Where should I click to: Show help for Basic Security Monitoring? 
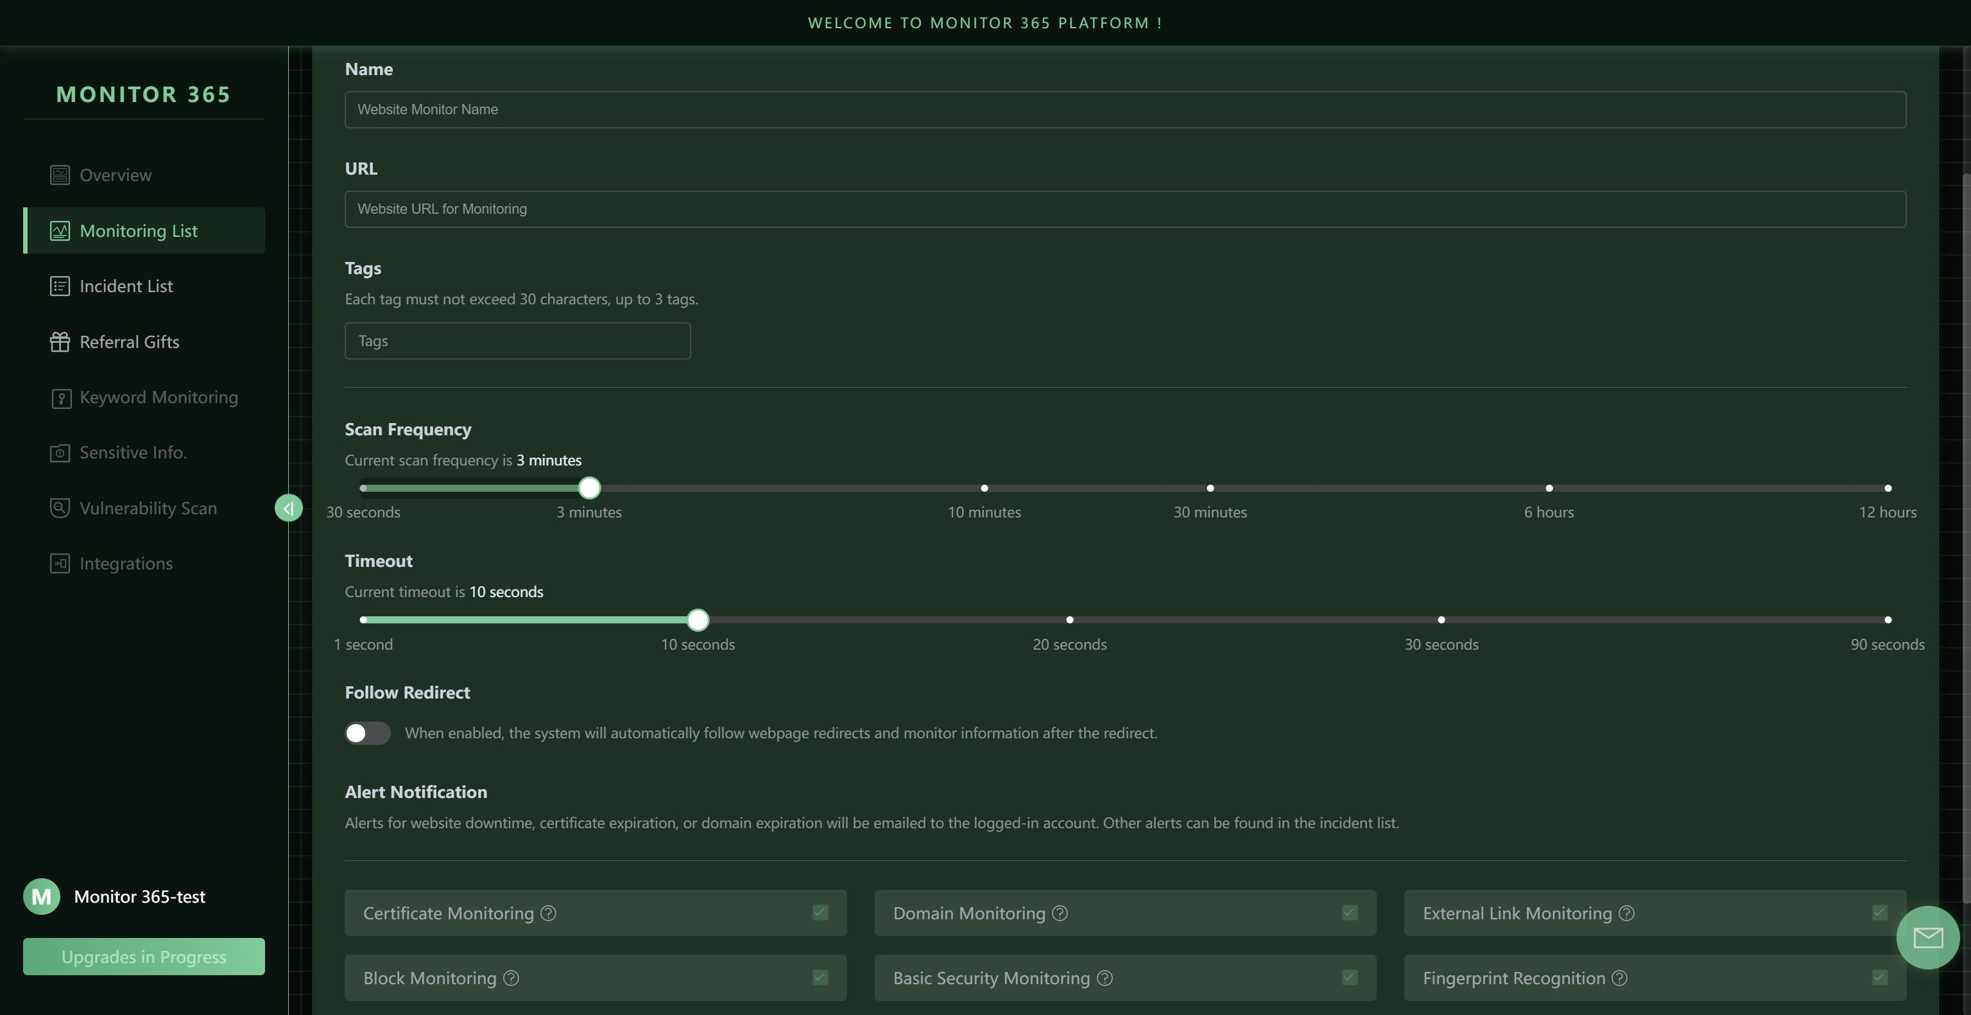[x=1105, y=978]
